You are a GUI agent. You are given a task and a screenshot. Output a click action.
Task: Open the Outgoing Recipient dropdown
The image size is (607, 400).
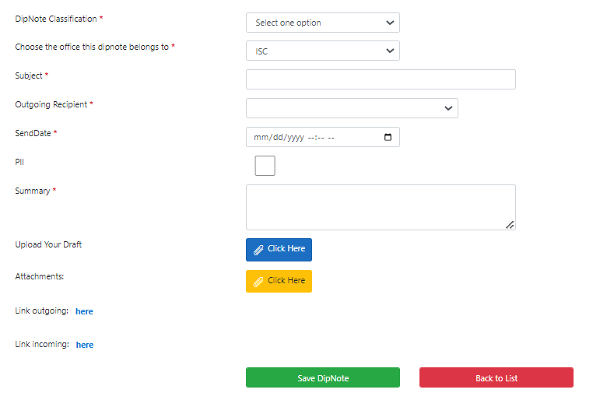pyautogui.click(x=352, y=108)
